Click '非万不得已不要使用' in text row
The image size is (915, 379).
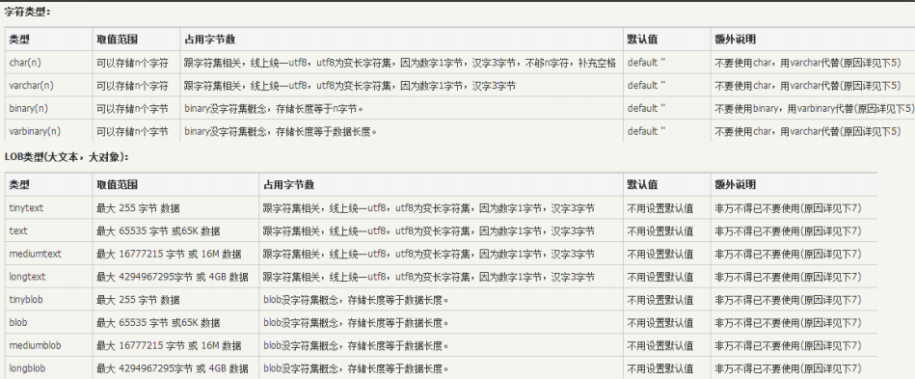[789, 230]
